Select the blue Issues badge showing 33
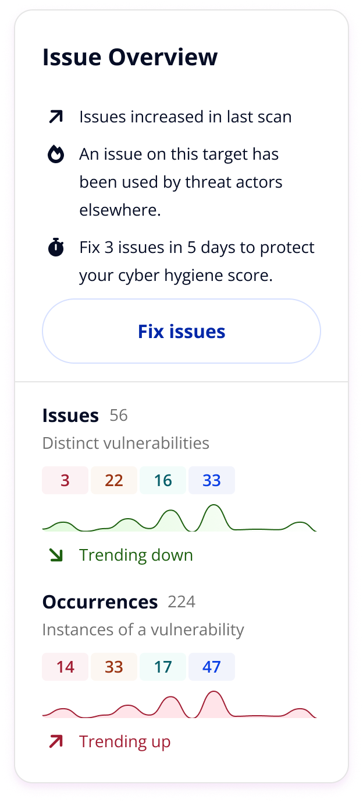 point(212,481)
